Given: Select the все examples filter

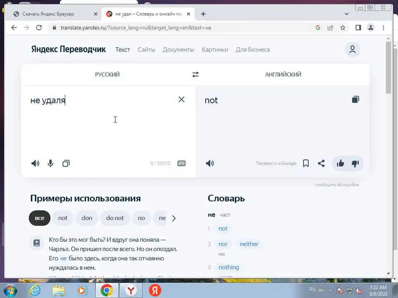Looking at the screenshot, I should (x=40, y=218).
